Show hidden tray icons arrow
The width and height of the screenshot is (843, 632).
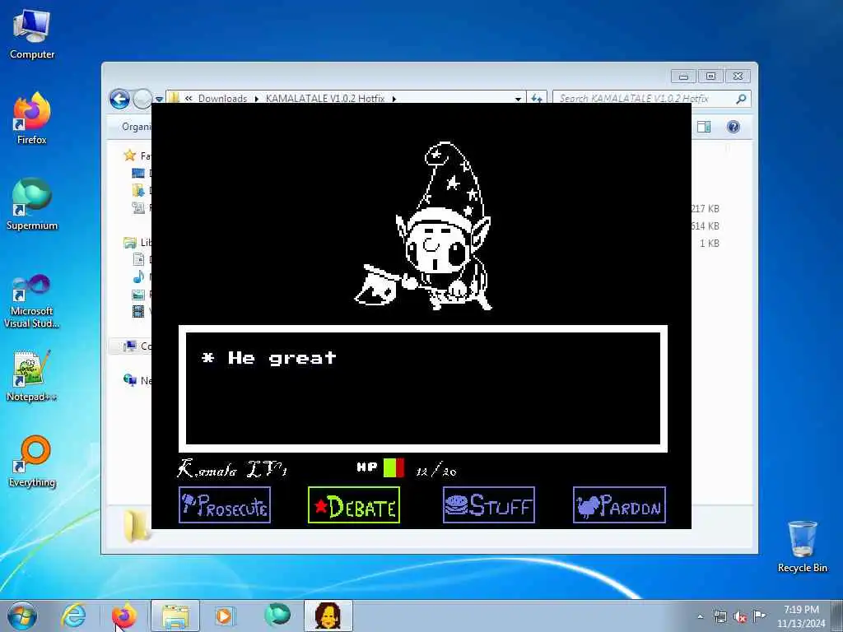coord(700,616)
